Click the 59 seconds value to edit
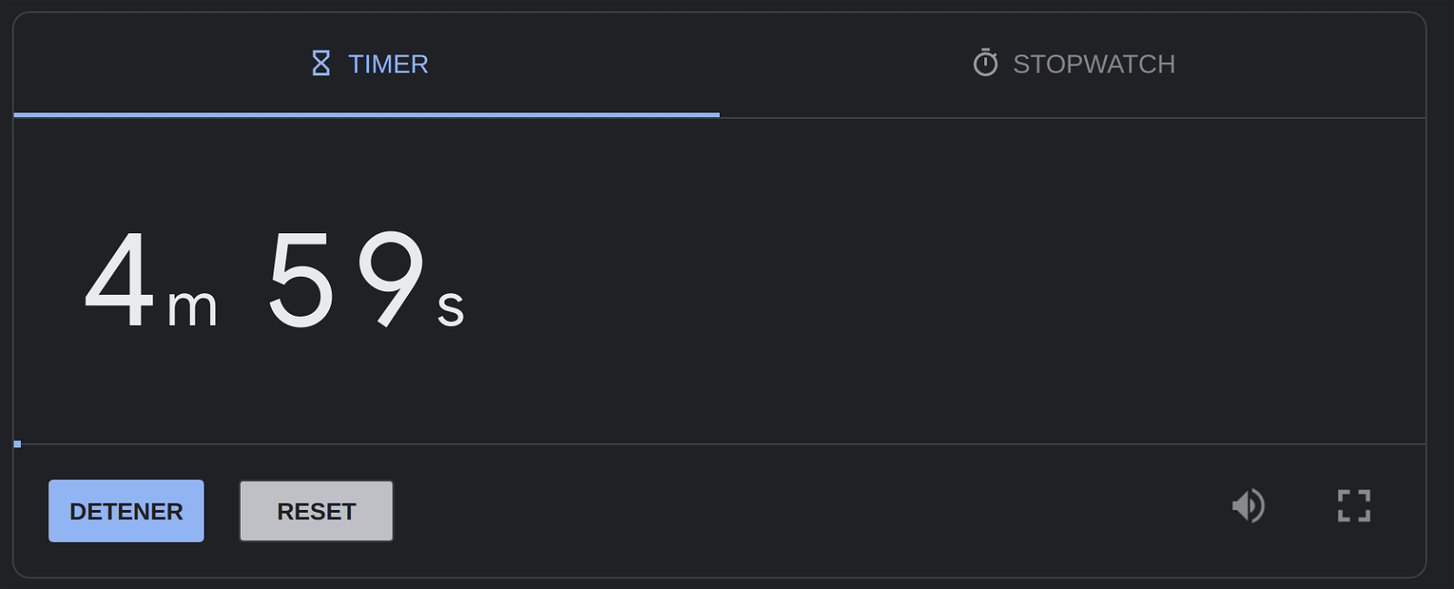1454x589 pixels. 346,280
